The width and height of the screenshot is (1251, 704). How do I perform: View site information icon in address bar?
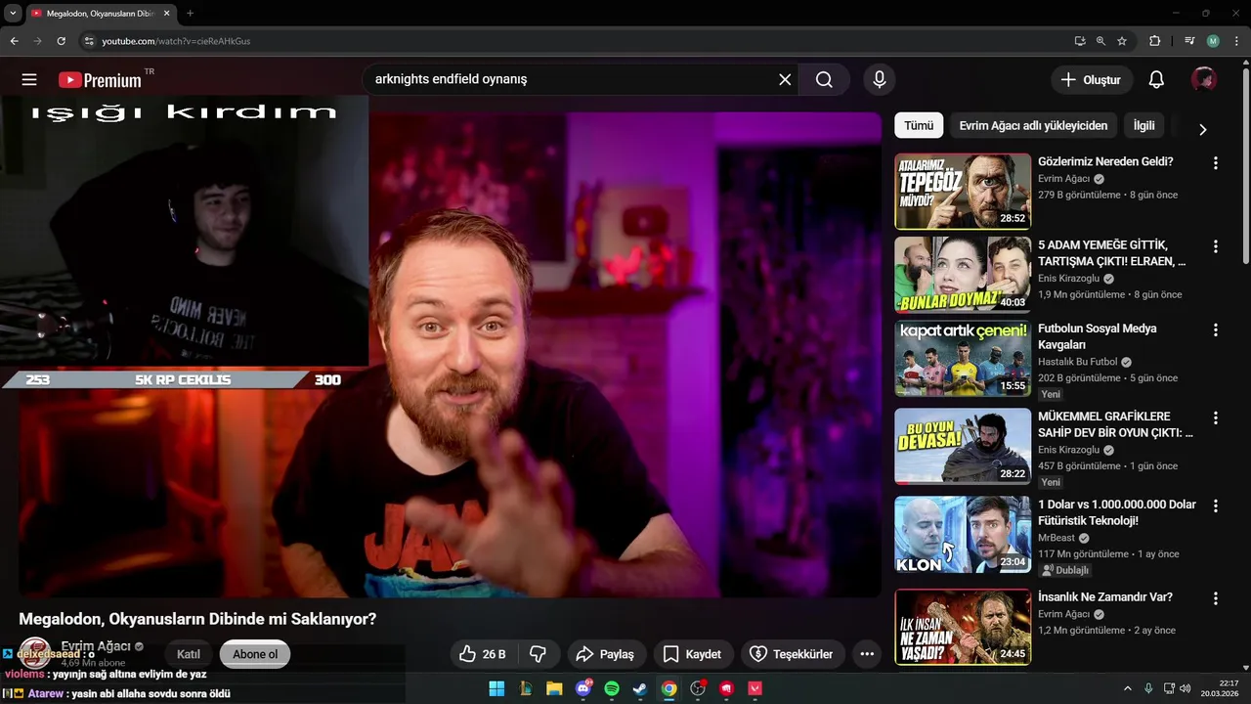pyautogui.click(x=89, y=41)
